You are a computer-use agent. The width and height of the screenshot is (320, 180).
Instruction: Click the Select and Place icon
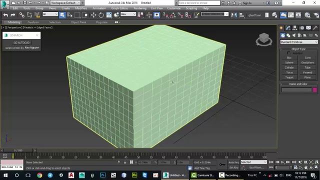(116, 15)
